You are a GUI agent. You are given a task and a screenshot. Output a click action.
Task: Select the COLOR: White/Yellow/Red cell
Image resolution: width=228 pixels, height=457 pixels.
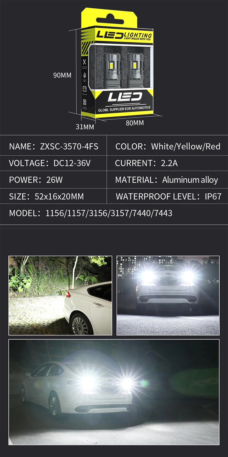coord(168,146)
